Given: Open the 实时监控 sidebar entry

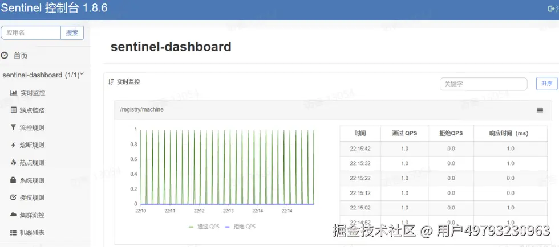Looking at the screenshot, I should (x=33, y=93).
